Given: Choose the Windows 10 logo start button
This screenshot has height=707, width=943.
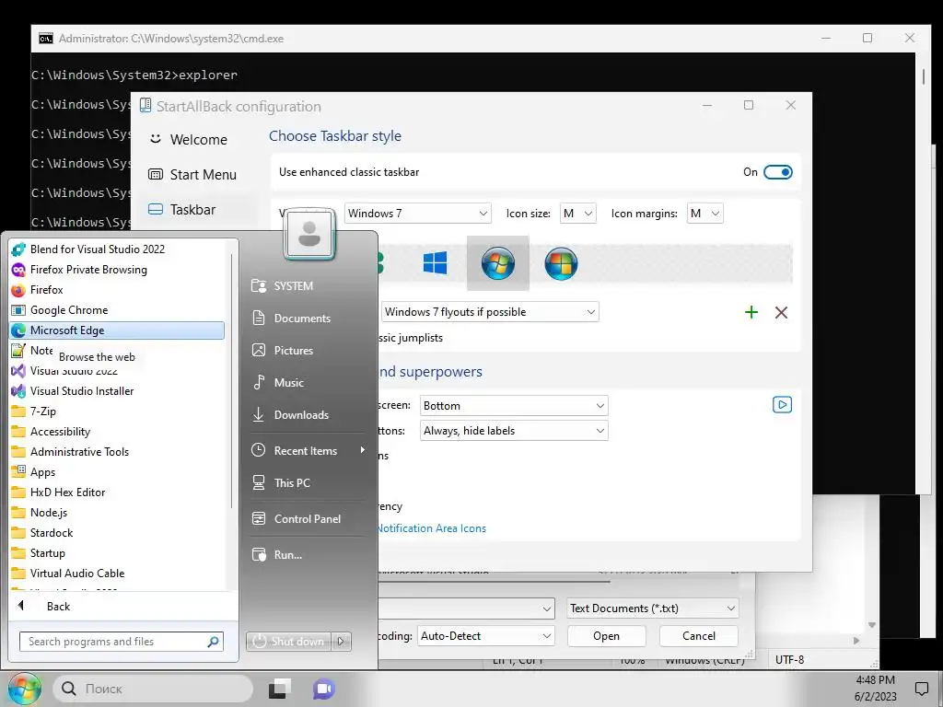Looking at the screenshot, I should pos(435,263).
